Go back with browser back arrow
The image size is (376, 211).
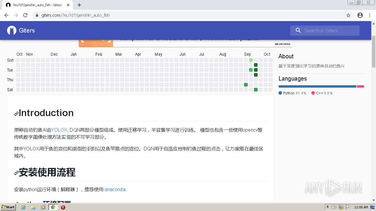pyautogui.click(x=6, y=15)
